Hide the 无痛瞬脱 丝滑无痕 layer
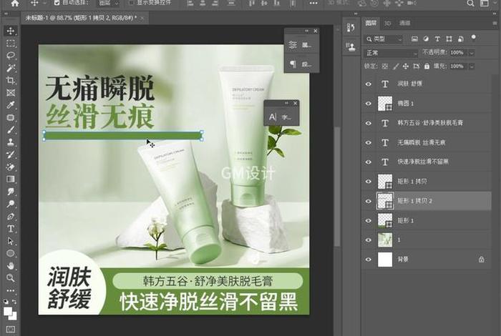 tap(369, 143)
